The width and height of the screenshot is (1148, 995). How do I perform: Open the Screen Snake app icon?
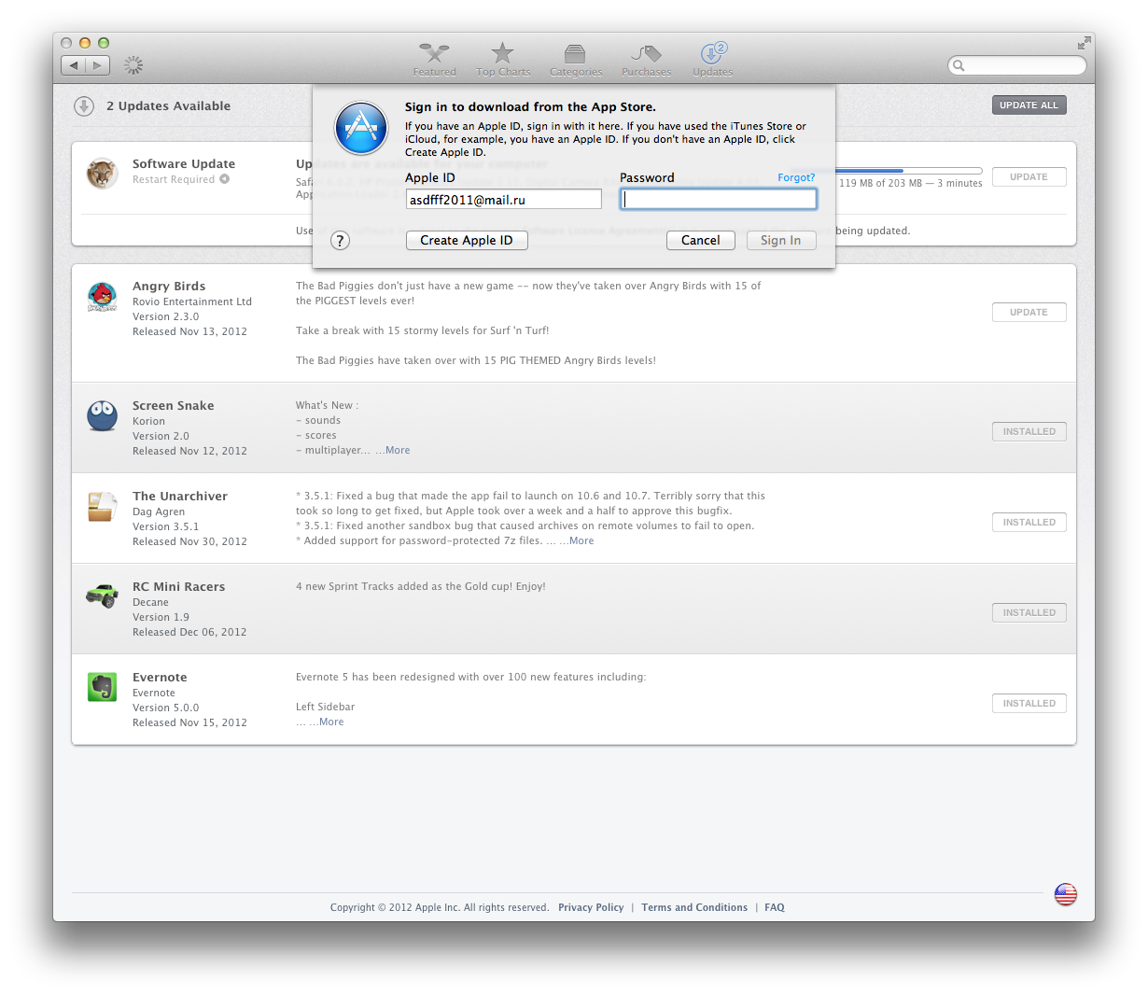[x=102, y=415]
